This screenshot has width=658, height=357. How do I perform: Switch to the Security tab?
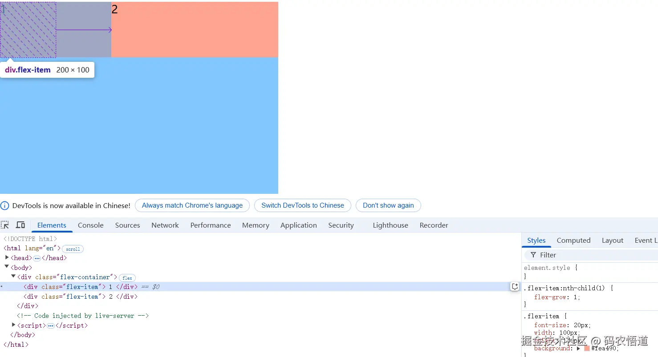click(341, 225)
